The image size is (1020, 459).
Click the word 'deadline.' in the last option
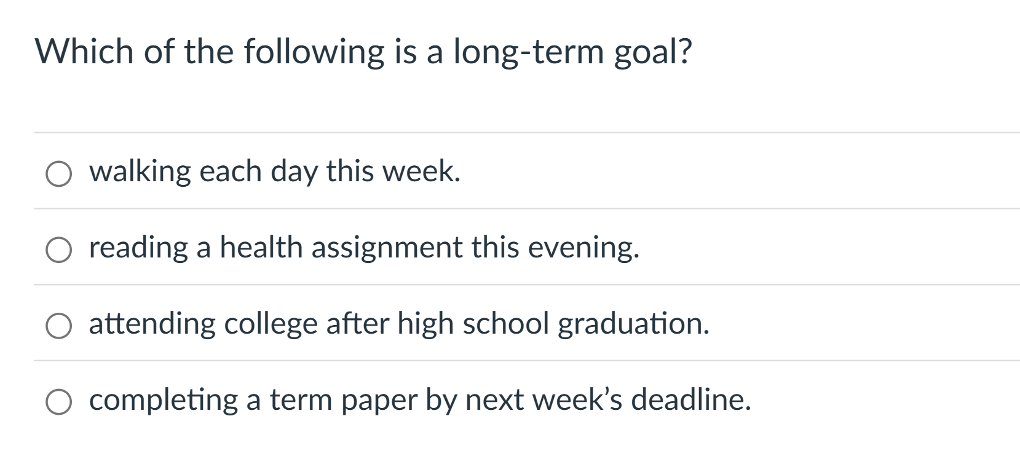[x=692, y=400]
